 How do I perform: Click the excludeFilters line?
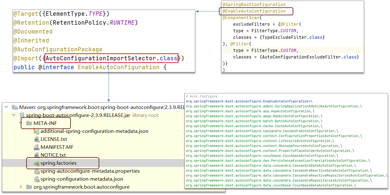(x=267, y=24)
